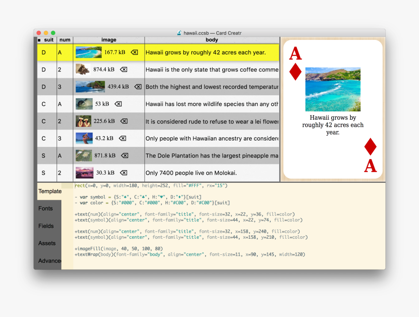The width and height of the screenshot is (419, 317).
Task: Click the hawaii.ccsb file icon in title bar
Action: click(x=179, y=33)
